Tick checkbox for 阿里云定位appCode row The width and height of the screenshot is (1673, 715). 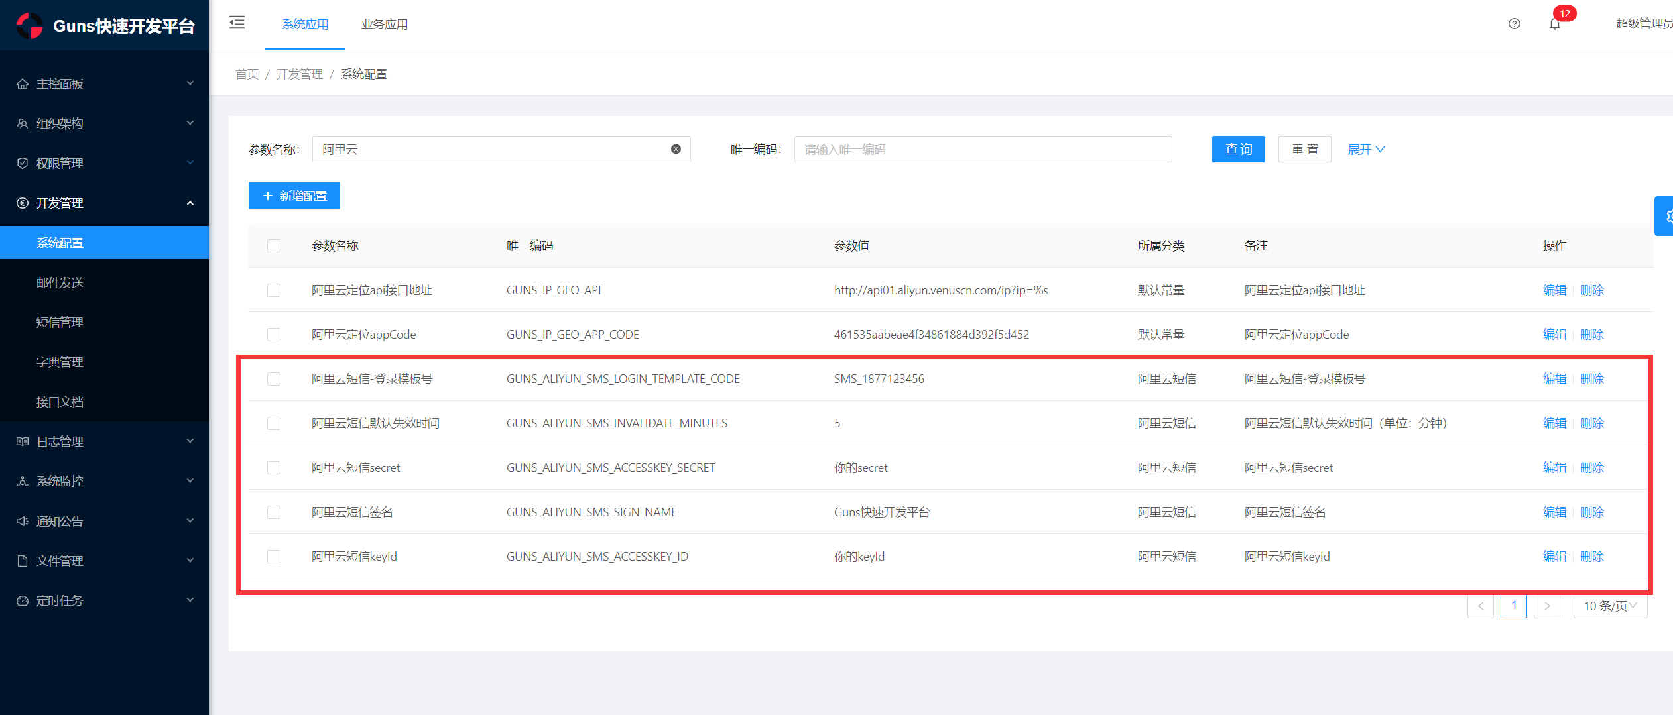(274, 335)
